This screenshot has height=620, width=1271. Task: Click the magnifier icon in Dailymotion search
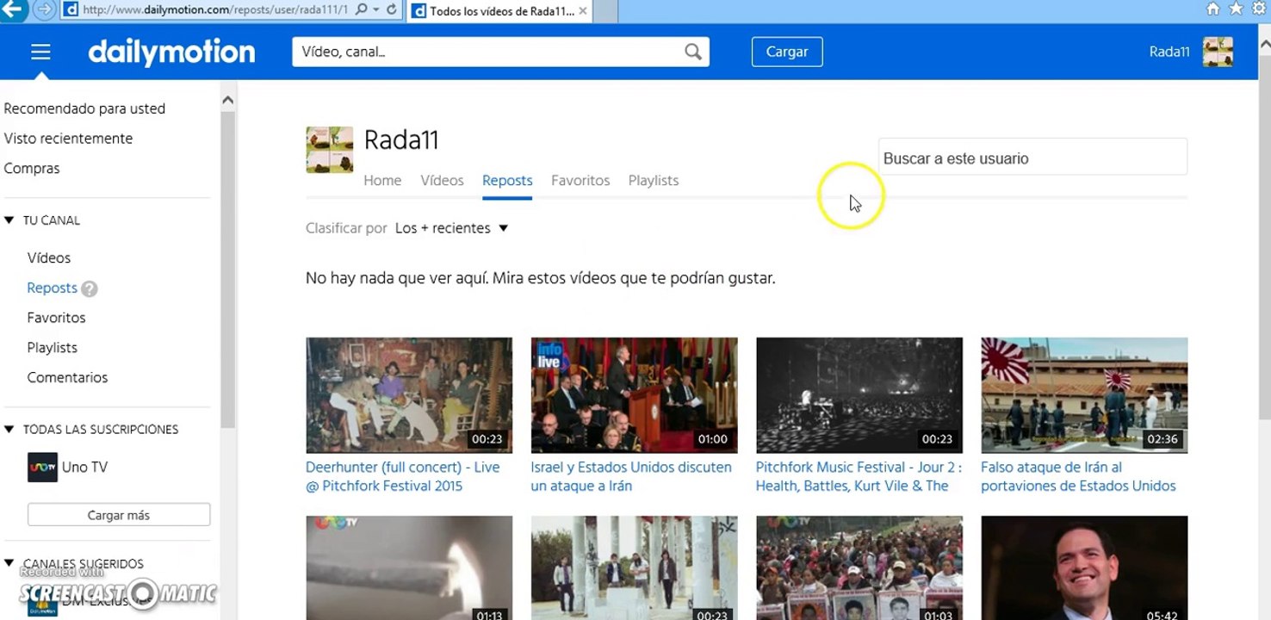click(x=693, y=52)
